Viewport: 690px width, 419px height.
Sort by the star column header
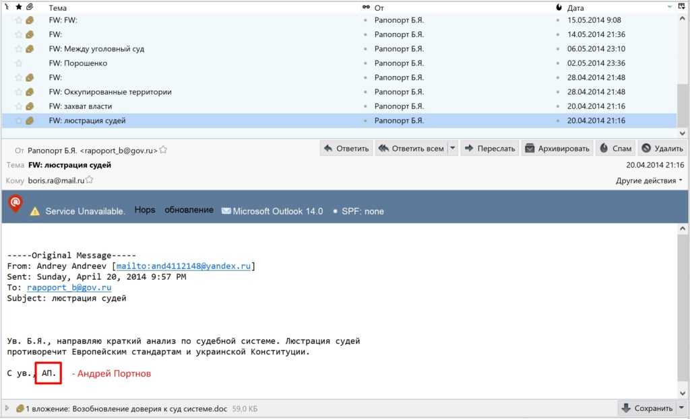(18, 7)
